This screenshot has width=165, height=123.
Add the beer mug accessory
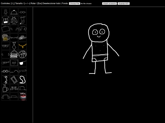(5, 37)
